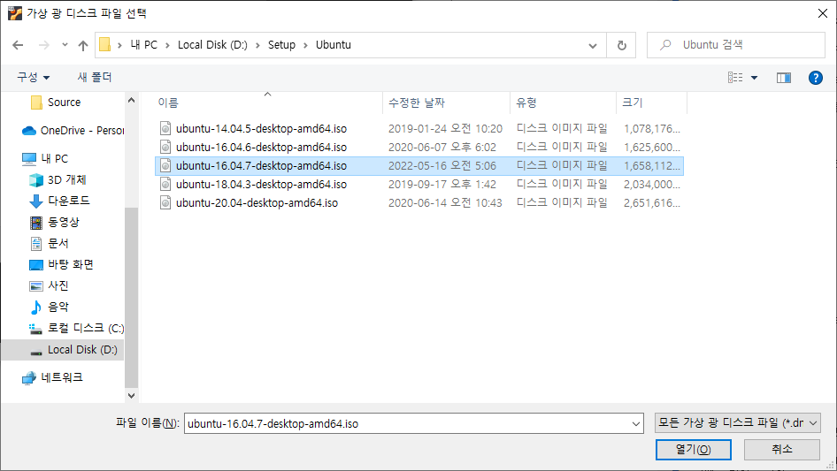Image resolution: width=837 pixels, height=471 pixels.
Task: Expand file name history dropdown
Action: coord(636,423)
